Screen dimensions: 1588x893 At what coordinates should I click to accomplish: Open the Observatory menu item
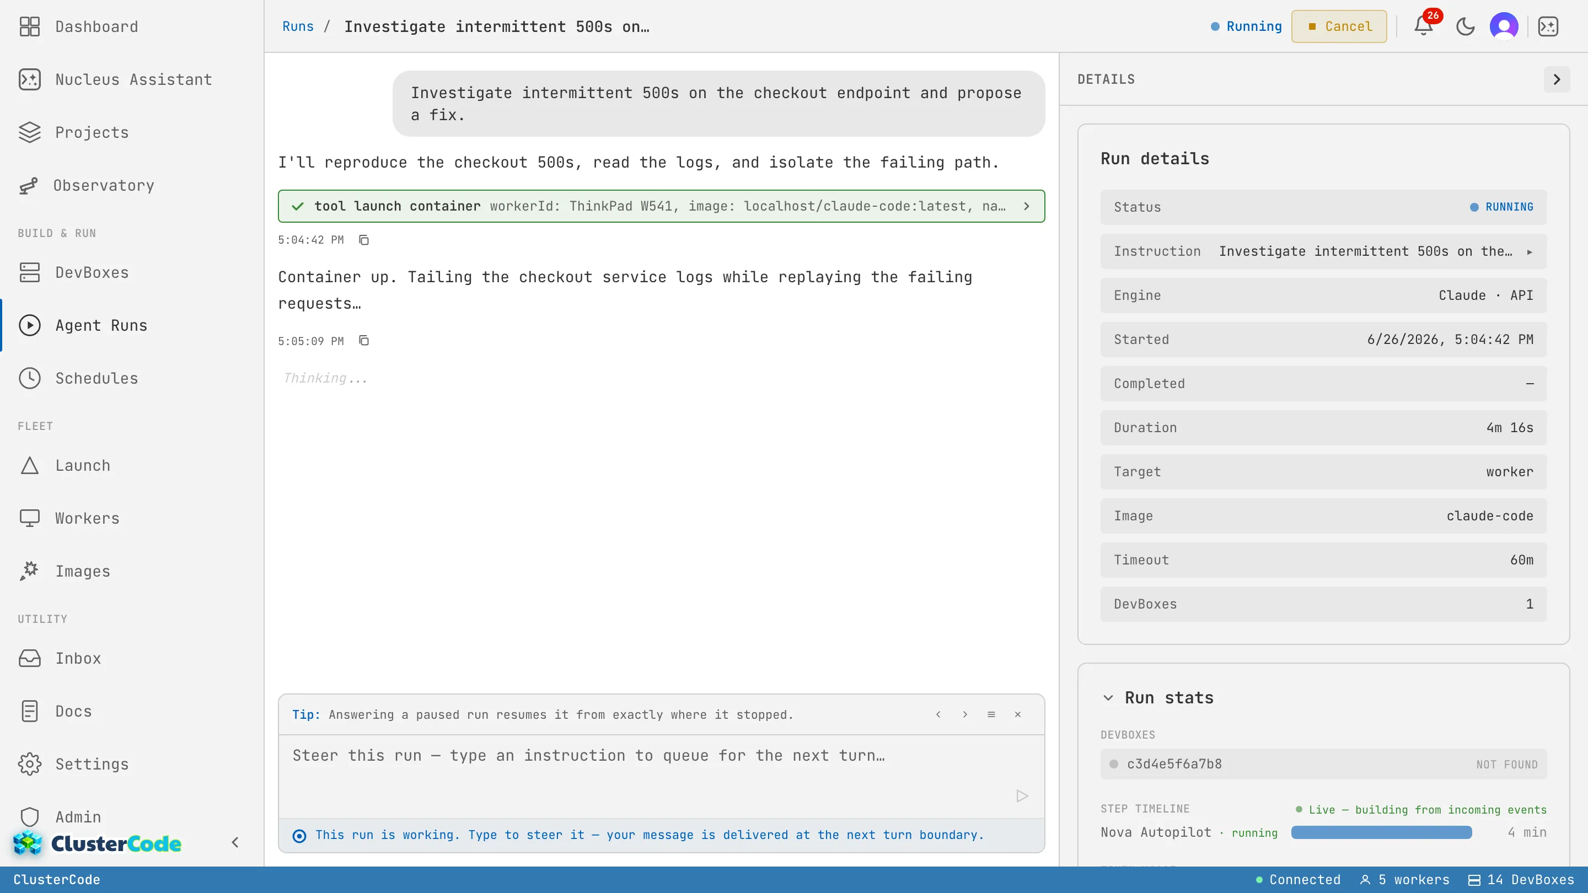click(x=104, y=186)
